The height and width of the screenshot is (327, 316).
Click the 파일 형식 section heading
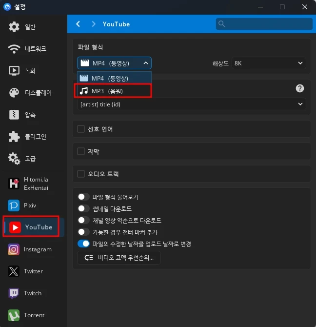[x=90, y=47]
